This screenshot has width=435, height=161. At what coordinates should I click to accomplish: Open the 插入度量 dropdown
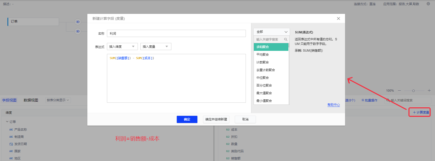point(156,46)
